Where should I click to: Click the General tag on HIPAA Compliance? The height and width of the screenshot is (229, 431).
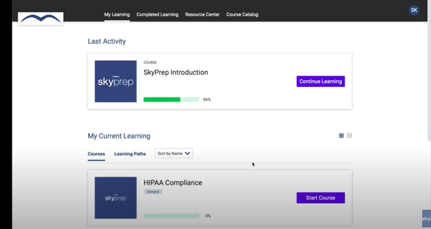tap(153, 192)
